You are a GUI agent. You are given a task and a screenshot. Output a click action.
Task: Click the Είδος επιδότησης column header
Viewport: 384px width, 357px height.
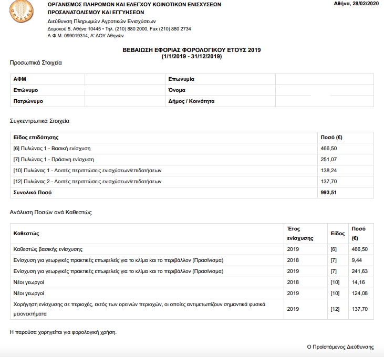point(36,137)
